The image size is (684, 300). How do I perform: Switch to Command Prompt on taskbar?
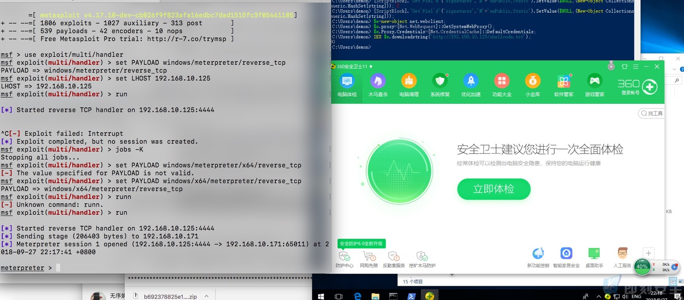(393, 296)
